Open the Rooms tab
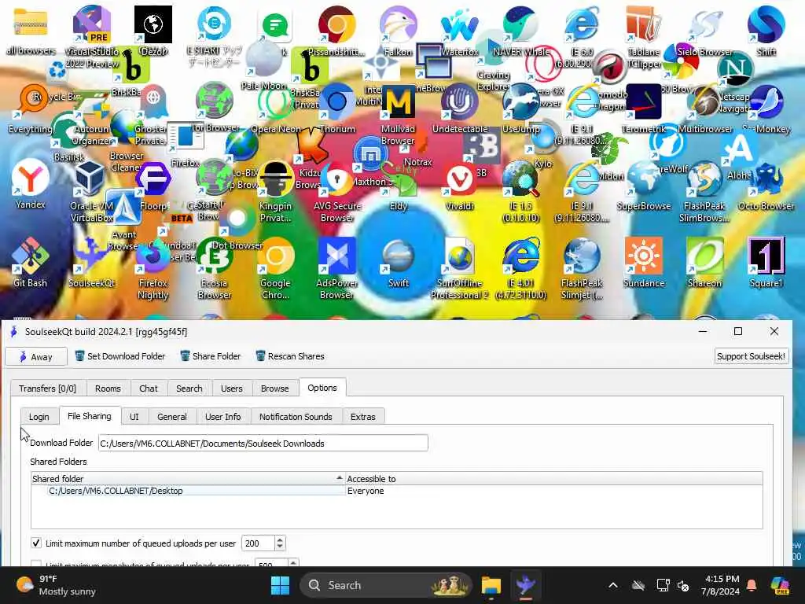805x604 pixels. [x=108, y=389]
